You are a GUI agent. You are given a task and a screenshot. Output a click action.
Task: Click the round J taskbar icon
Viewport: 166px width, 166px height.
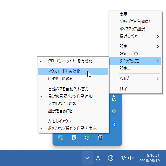(x=111, y=158)
